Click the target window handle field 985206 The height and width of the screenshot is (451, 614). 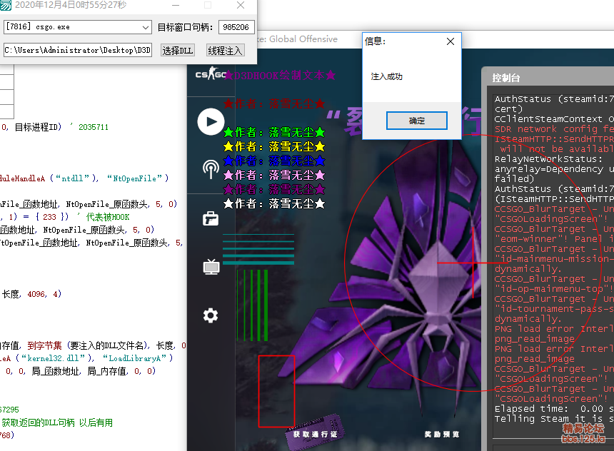(x=236, y=27)
